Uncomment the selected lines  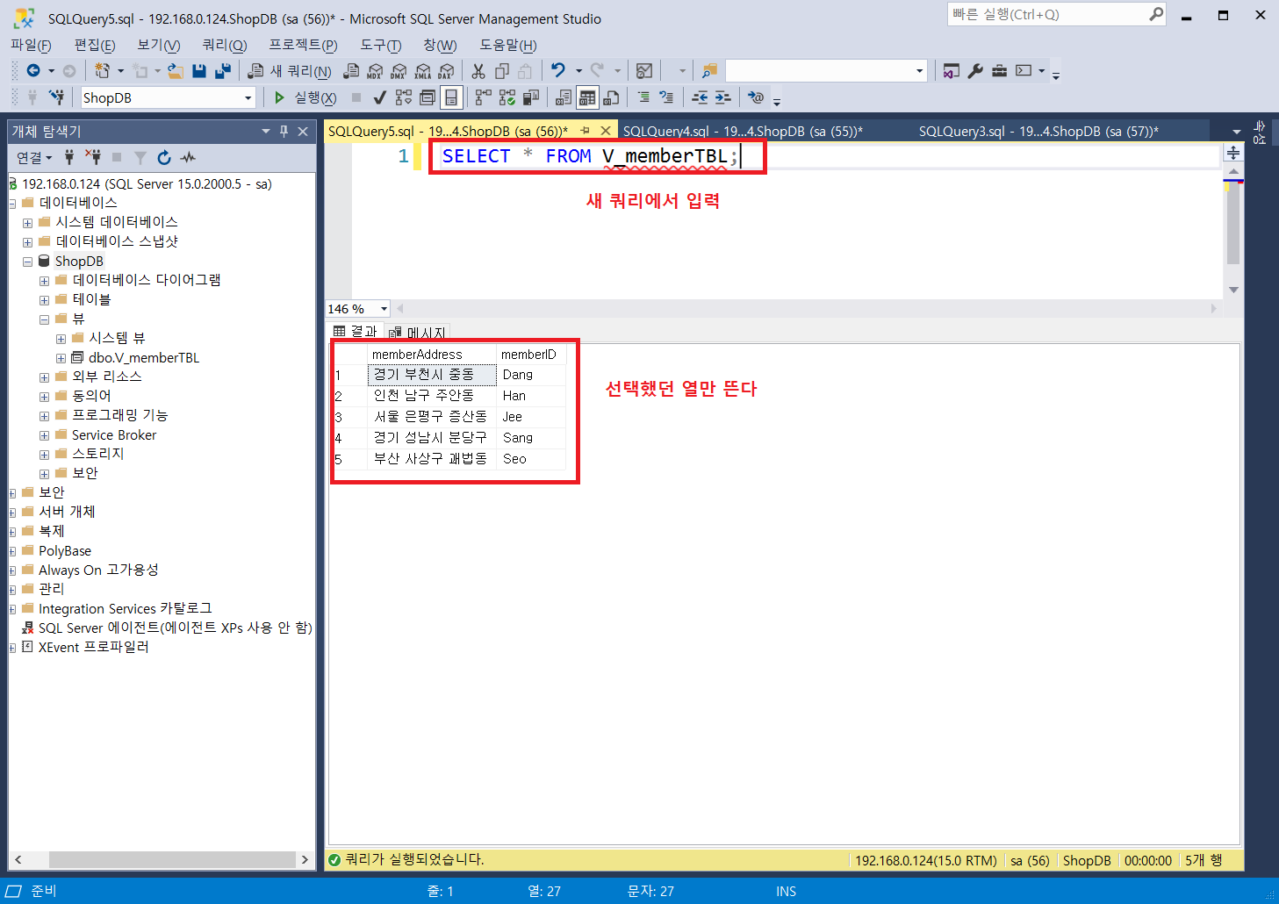[x=666, y=97]
